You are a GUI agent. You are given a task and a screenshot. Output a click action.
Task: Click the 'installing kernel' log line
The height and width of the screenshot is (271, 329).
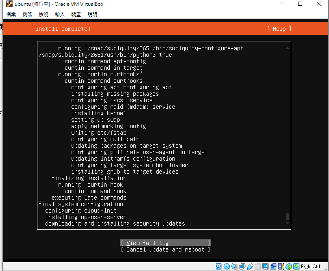pyautogui.click(x=99, y=113)
